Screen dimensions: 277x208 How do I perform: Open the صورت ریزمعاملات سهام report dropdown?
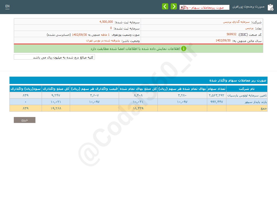tap(204, 8)
